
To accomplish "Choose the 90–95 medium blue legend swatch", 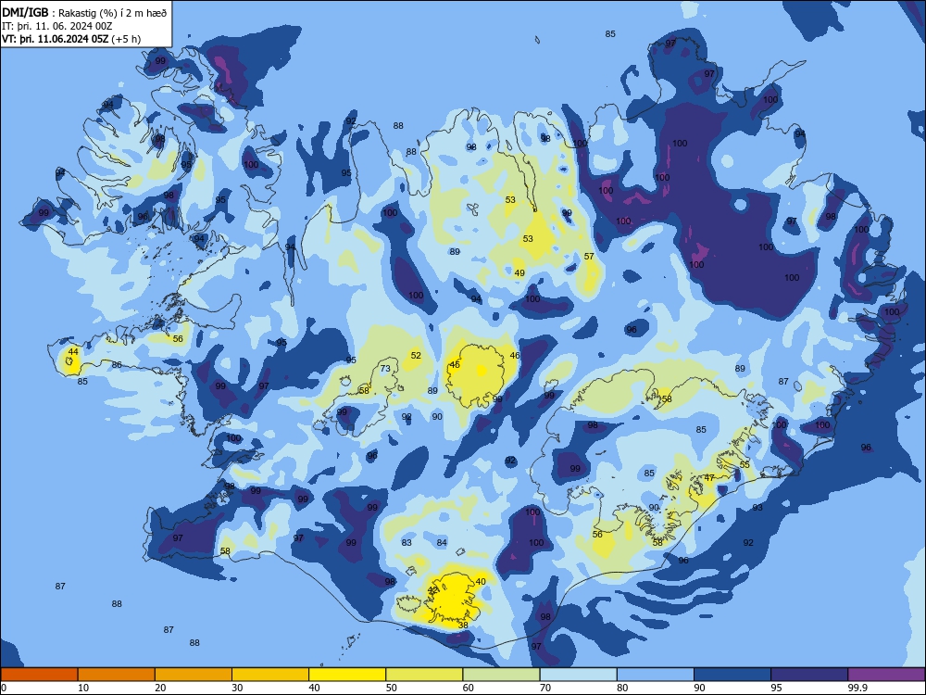I will point(732,675).
